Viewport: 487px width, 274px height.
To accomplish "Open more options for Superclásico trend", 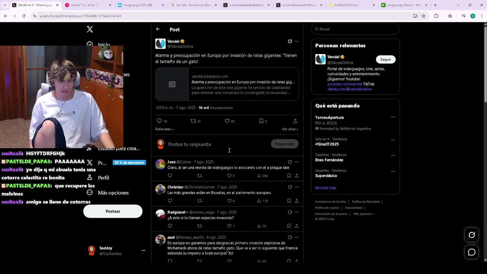I will click(x=393, y=171).
